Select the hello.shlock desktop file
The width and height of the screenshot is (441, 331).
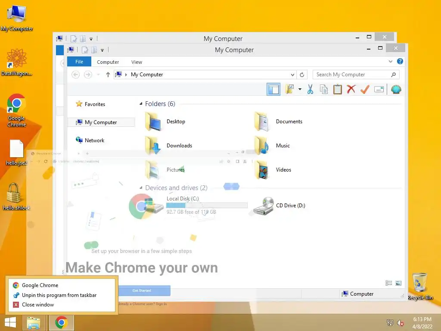[17, 197]
